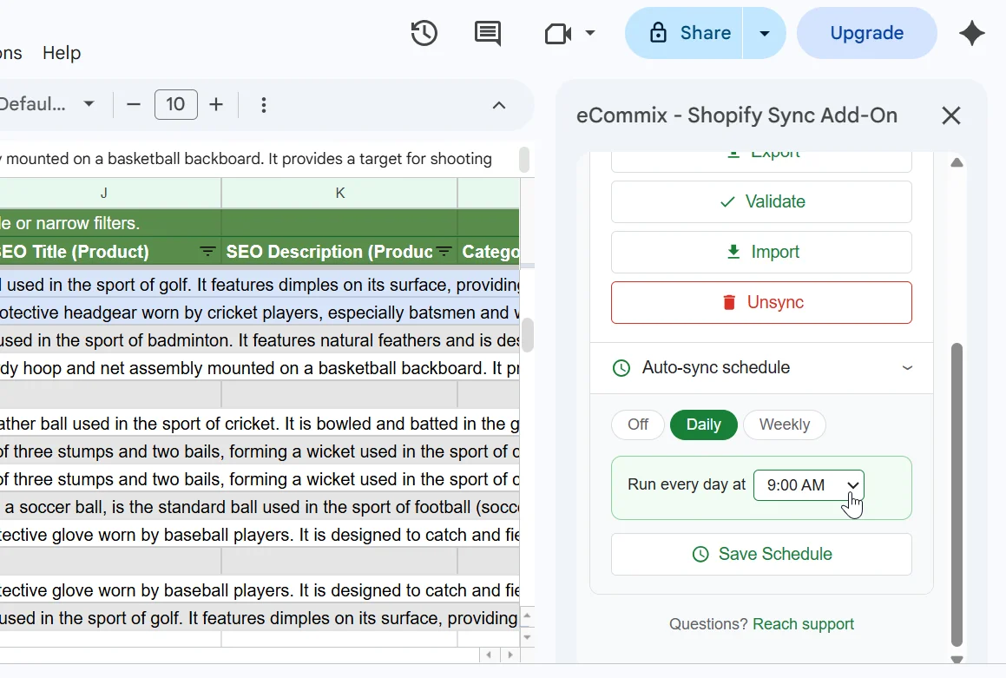Screen dimensions: 1006x678
Task: Open the Reach support link
Action: [x=803, y=624]
